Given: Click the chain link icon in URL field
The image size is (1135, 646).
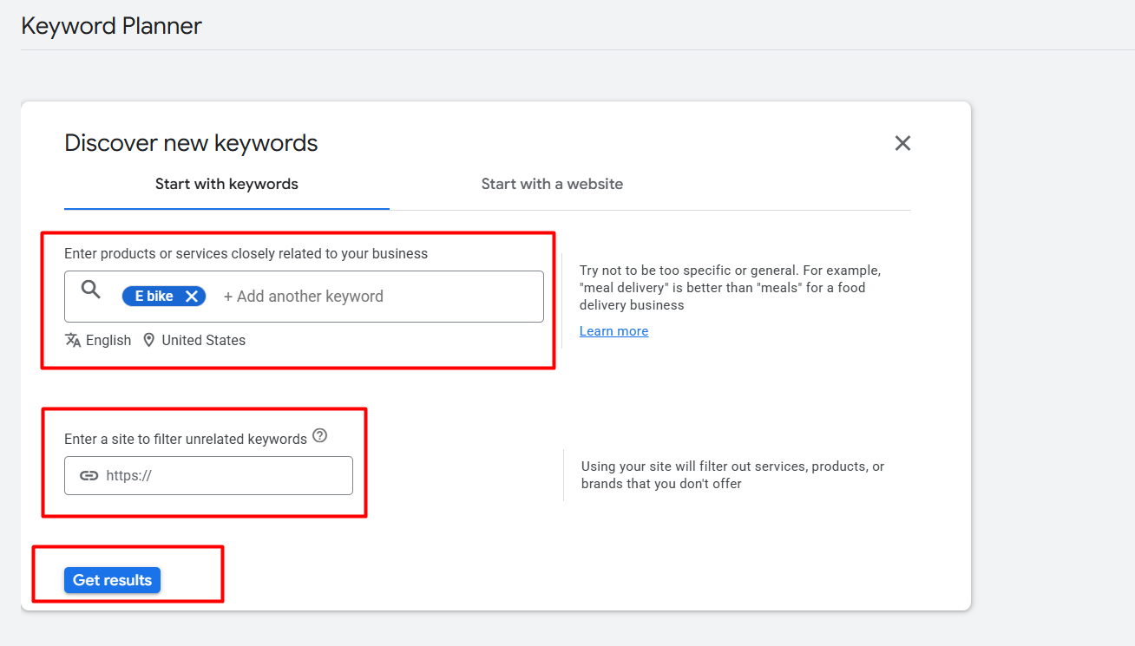Looking at the screenshot, I should [89, 475].
